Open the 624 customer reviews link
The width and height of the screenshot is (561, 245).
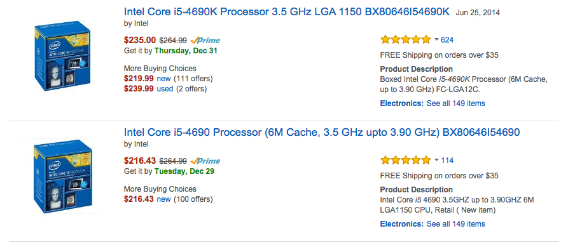point(447,40)
